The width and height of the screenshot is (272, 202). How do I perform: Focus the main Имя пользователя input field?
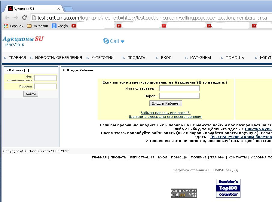coord(179,88)
